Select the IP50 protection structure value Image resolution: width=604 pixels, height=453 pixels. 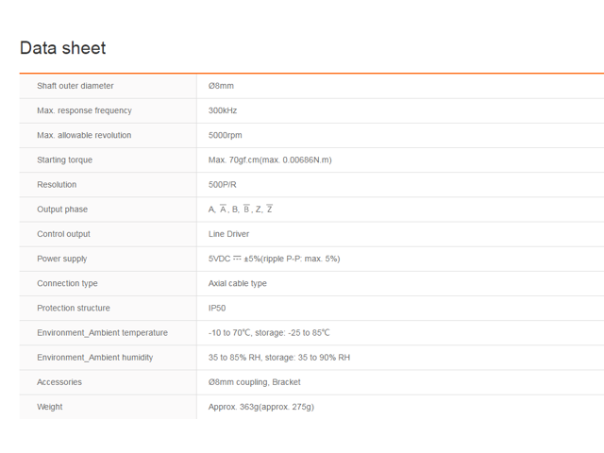(x=217, y=308)
